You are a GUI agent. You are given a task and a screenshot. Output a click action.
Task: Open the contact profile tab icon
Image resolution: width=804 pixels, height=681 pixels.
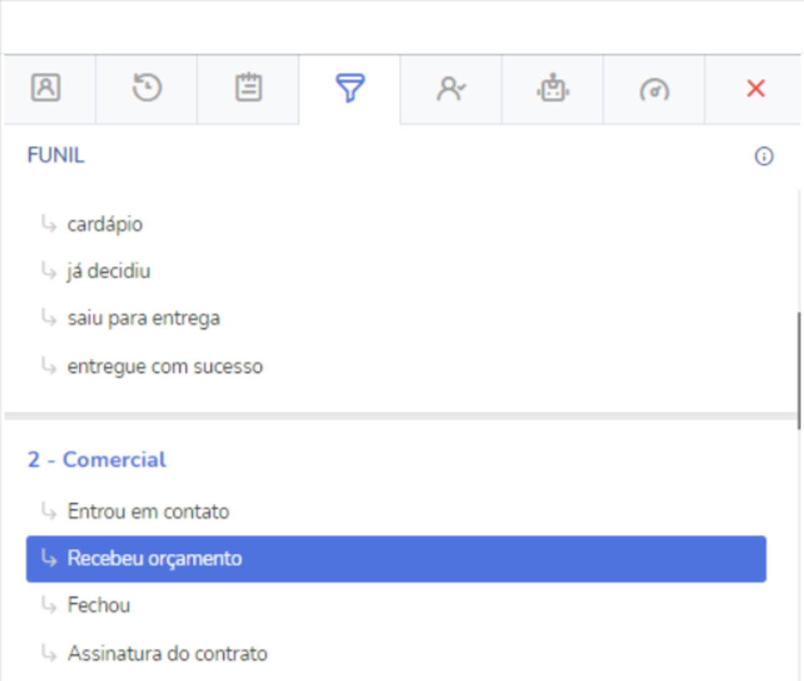coord(46,88)
